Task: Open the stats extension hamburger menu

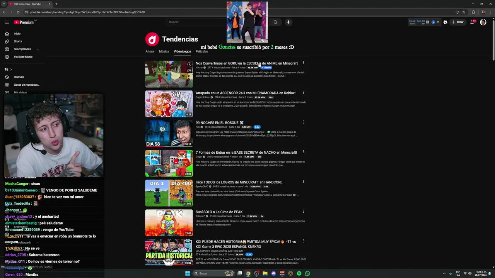Action: [438, 22]
